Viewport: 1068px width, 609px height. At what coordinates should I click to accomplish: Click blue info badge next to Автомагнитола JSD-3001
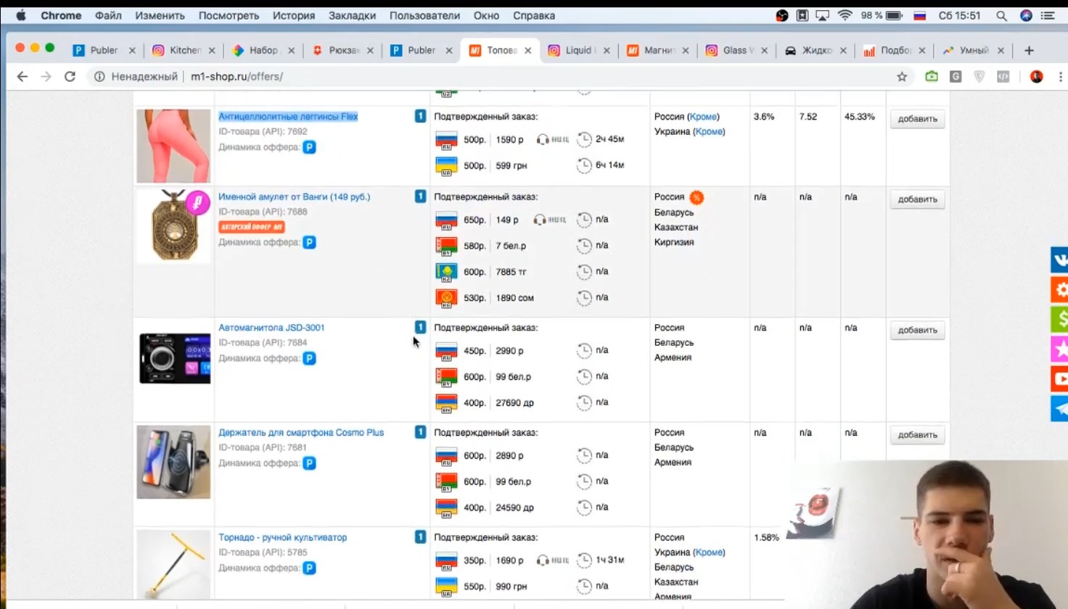tap(420, 327)
